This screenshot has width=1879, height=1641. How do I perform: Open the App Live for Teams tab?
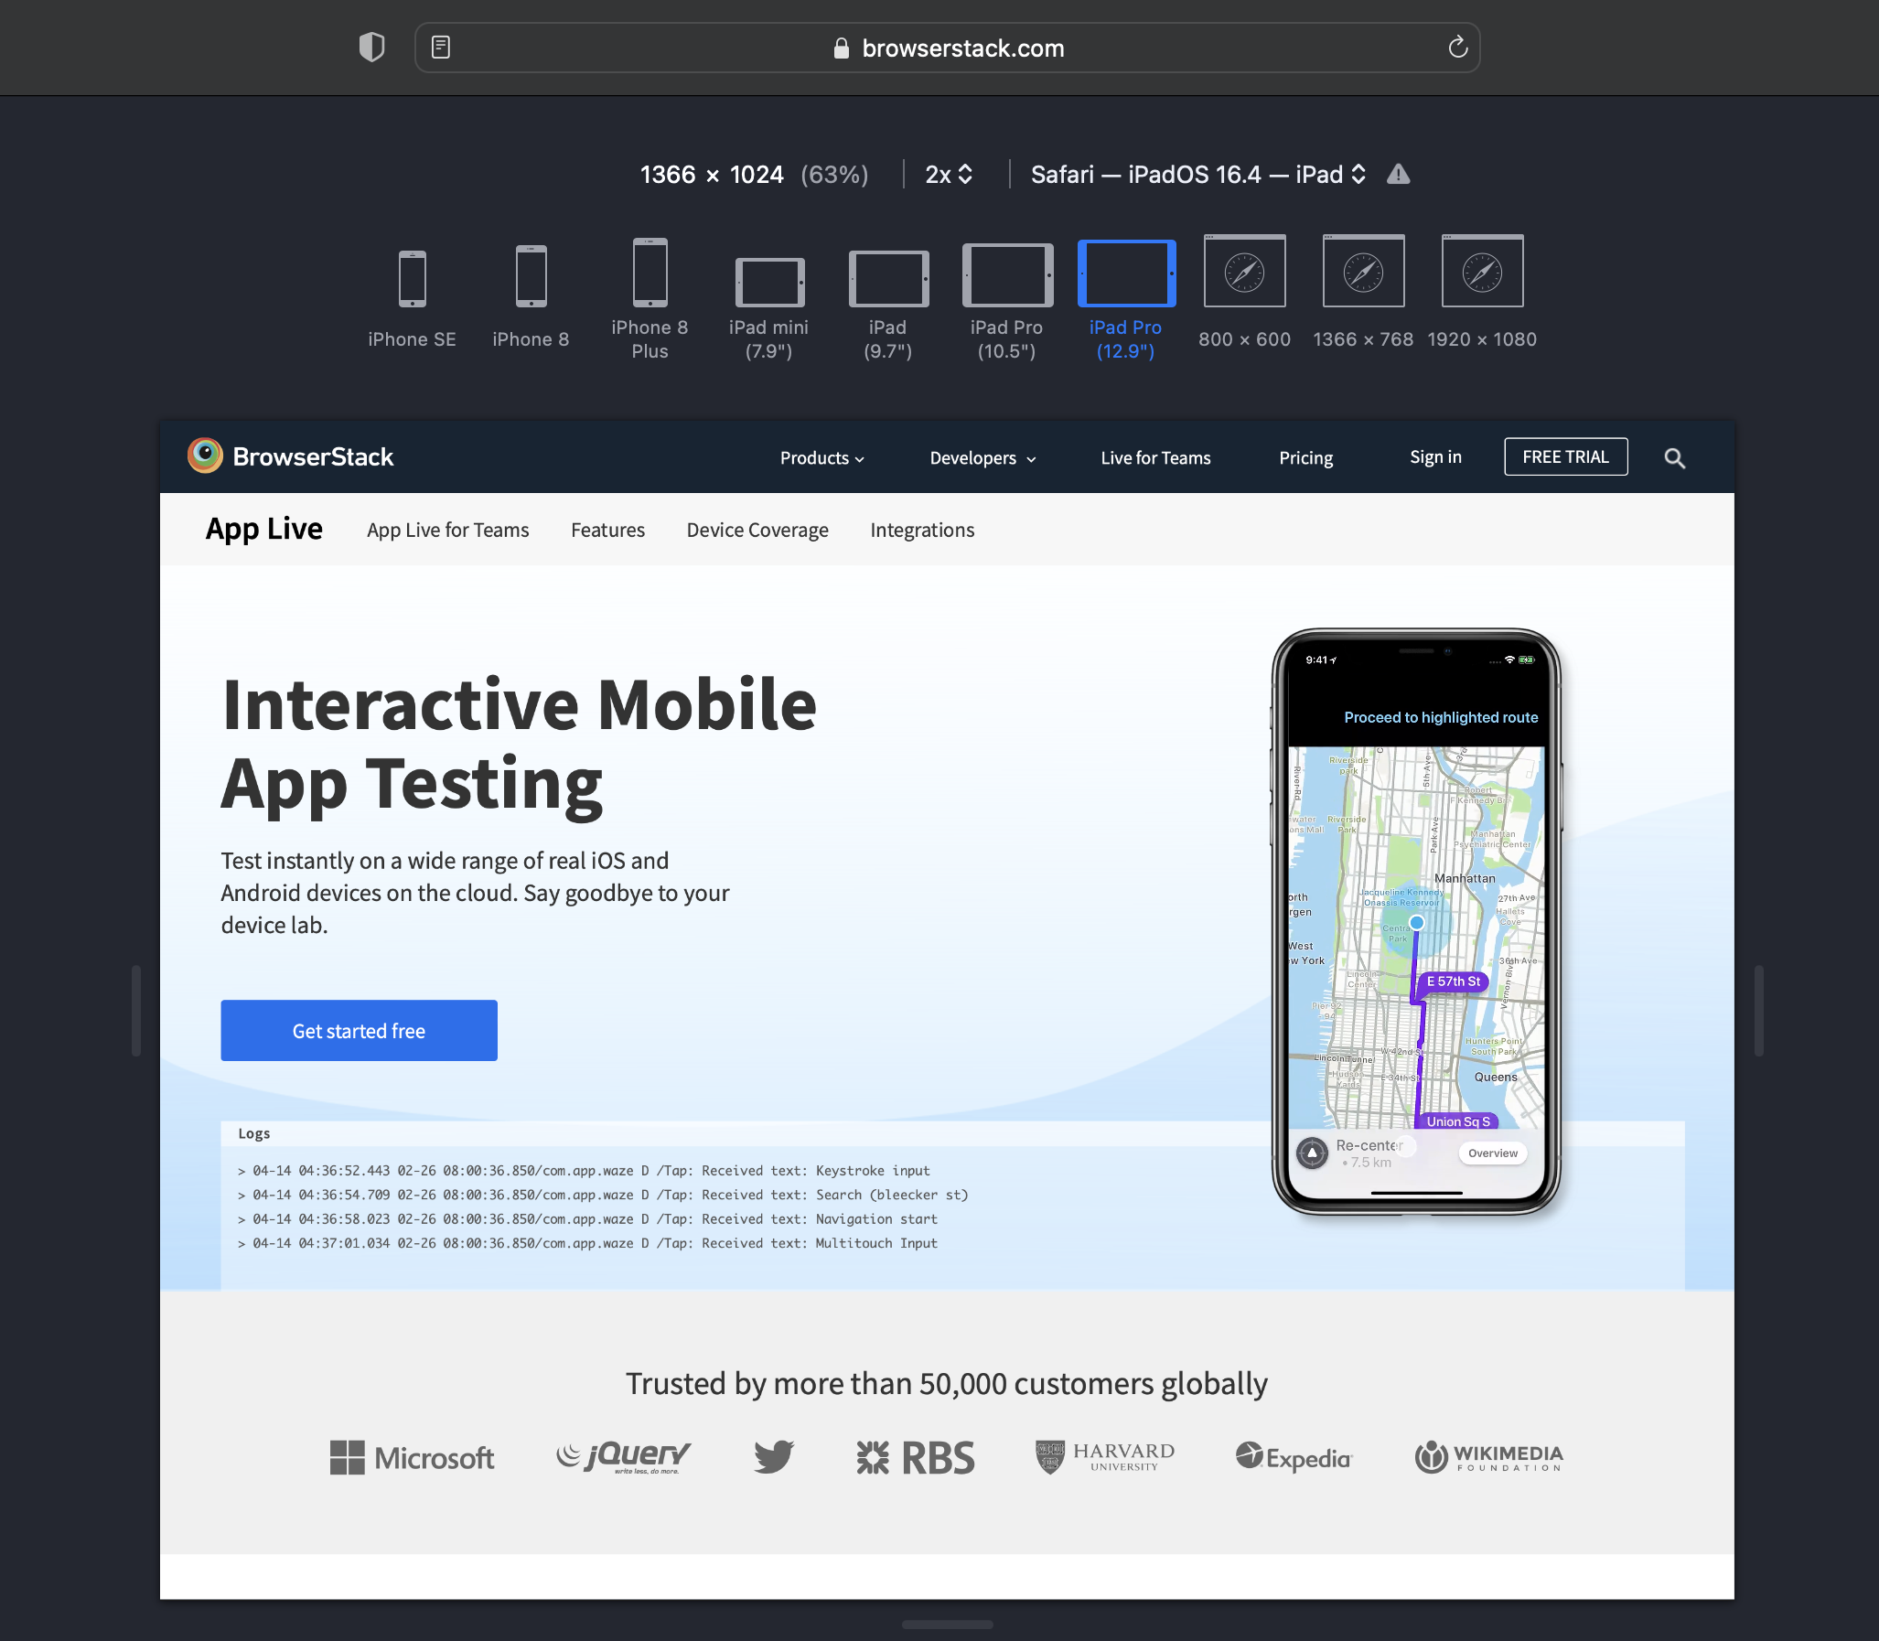tap(446, 527)
